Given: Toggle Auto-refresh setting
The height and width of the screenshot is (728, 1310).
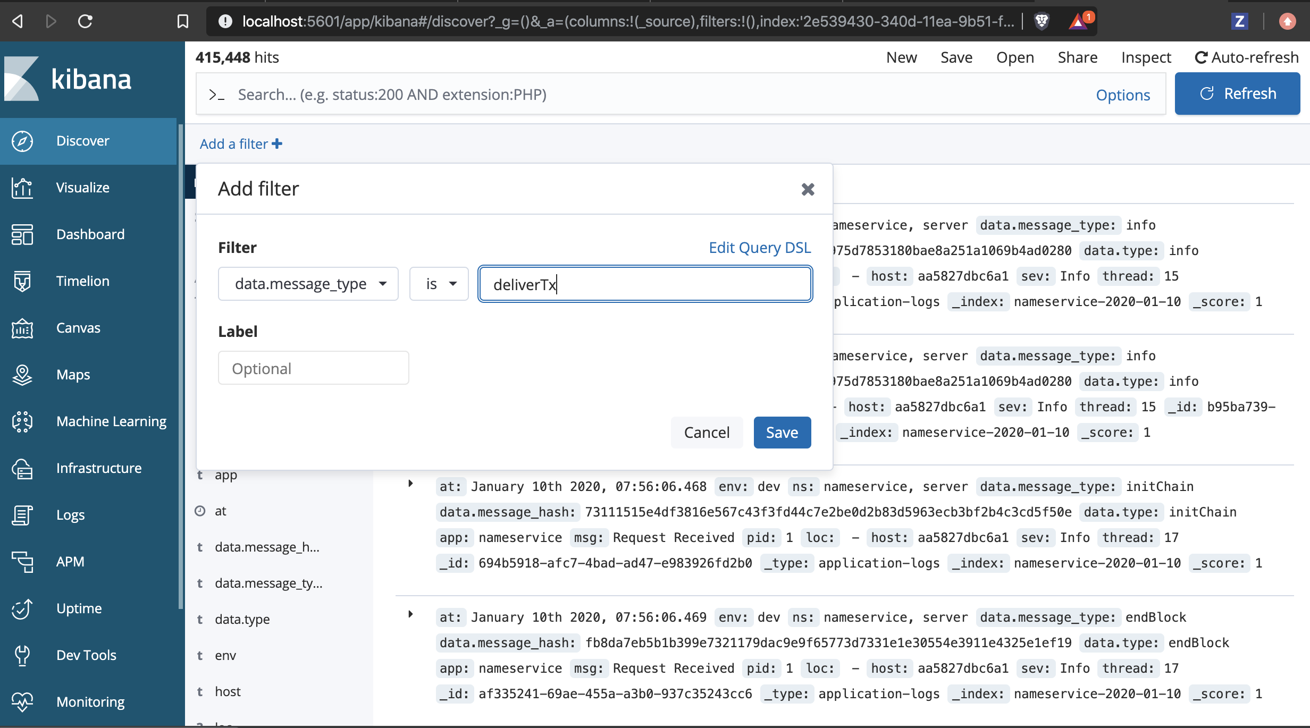Looking at the screenshot, I should pos(1246,57).
